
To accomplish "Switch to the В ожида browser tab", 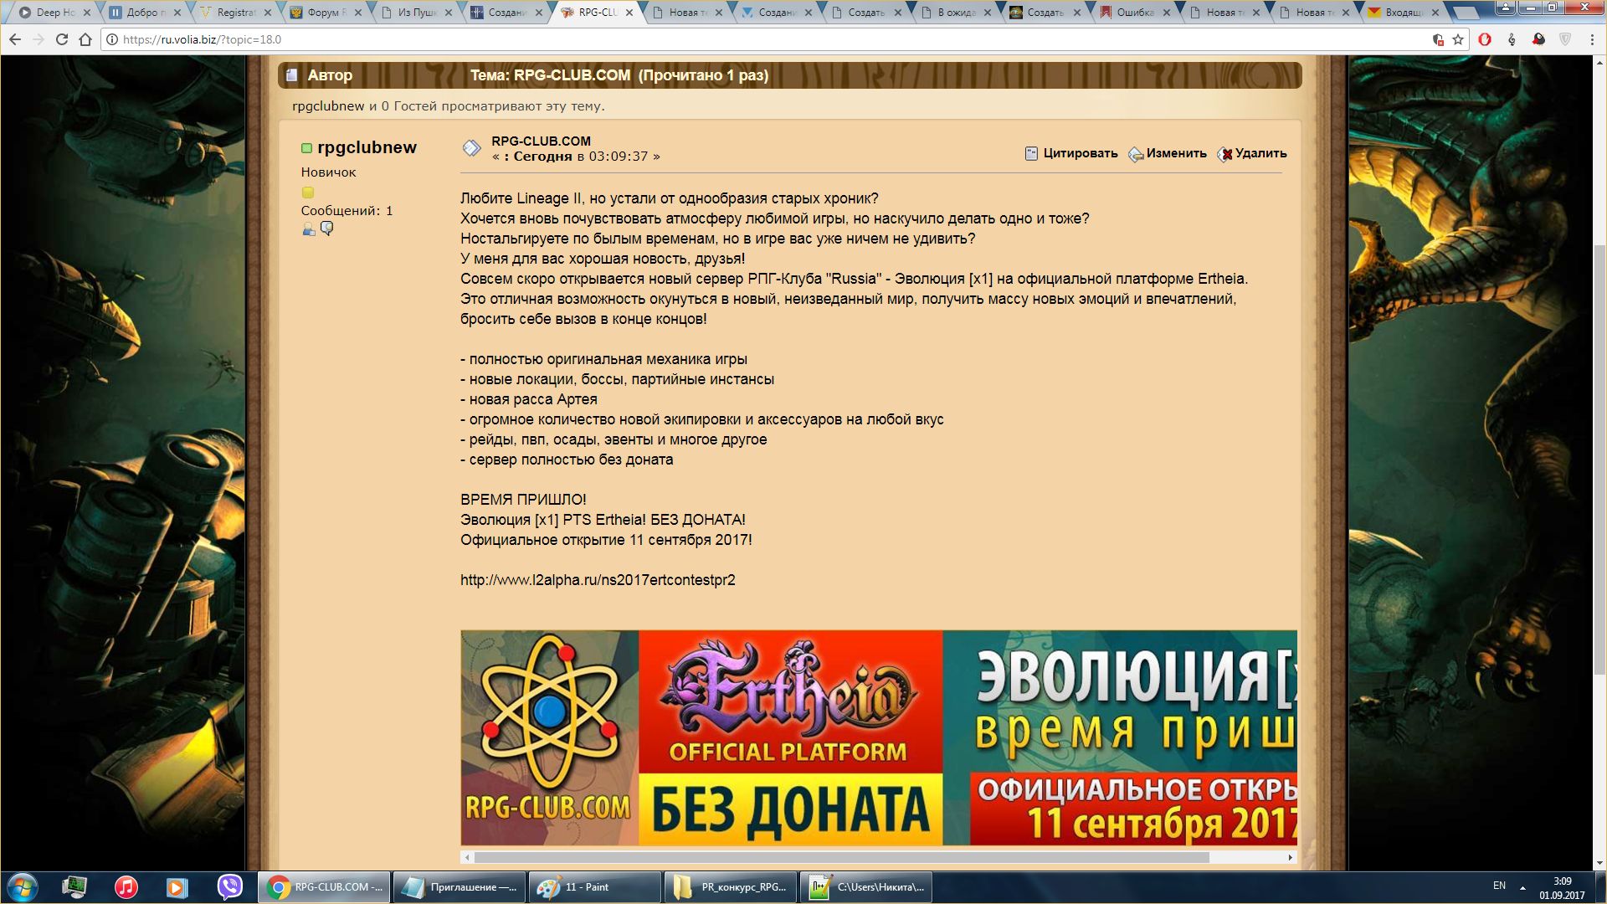I will click(956, 13).
